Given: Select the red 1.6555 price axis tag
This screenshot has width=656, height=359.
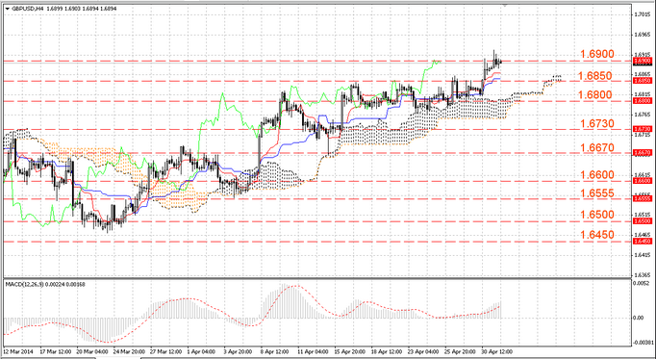Looking at the screenshot, I should click(x=643, y=198).
